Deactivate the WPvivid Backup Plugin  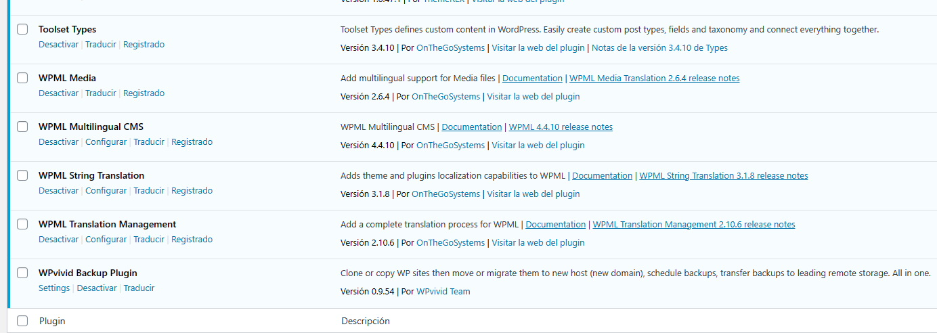(97, 288)
